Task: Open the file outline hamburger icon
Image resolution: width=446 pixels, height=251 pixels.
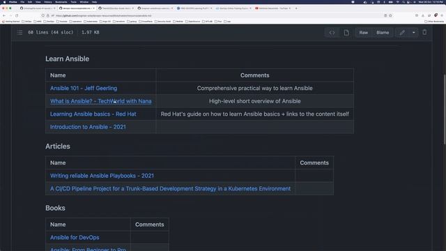Action: (x=20, y=33)
